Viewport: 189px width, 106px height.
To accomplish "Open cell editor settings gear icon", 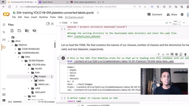I will (177, 54).
